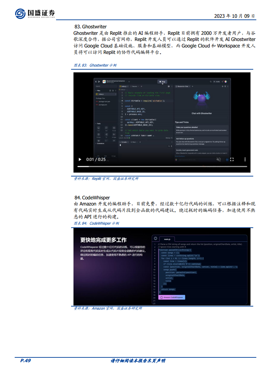Switch to the Shell tab
Image resolution: width=271 pixels, height=383 pixels.
pyautogui.click(x=134, y=142)
